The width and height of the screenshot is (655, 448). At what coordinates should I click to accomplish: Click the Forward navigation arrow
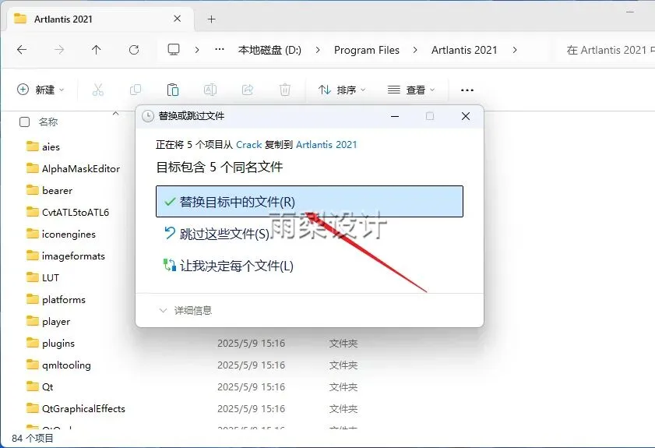coord(59,50)
